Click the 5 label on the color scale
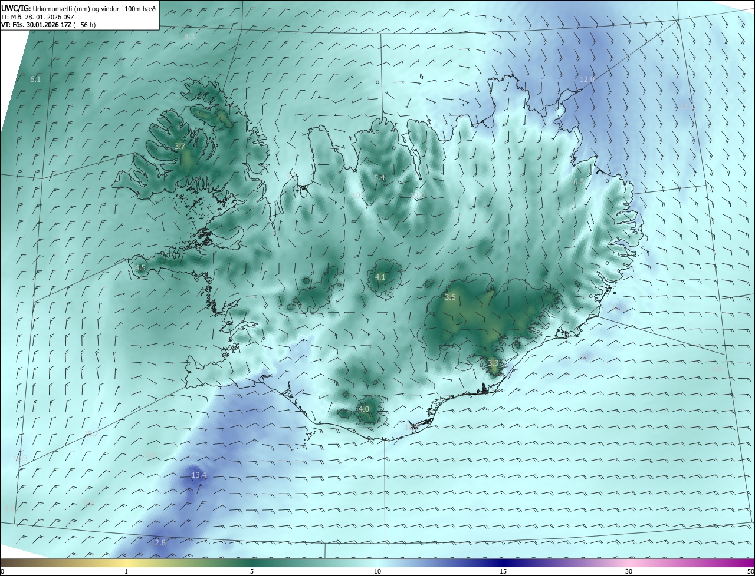Screen dimensions: 755x576 pos(252,571)
